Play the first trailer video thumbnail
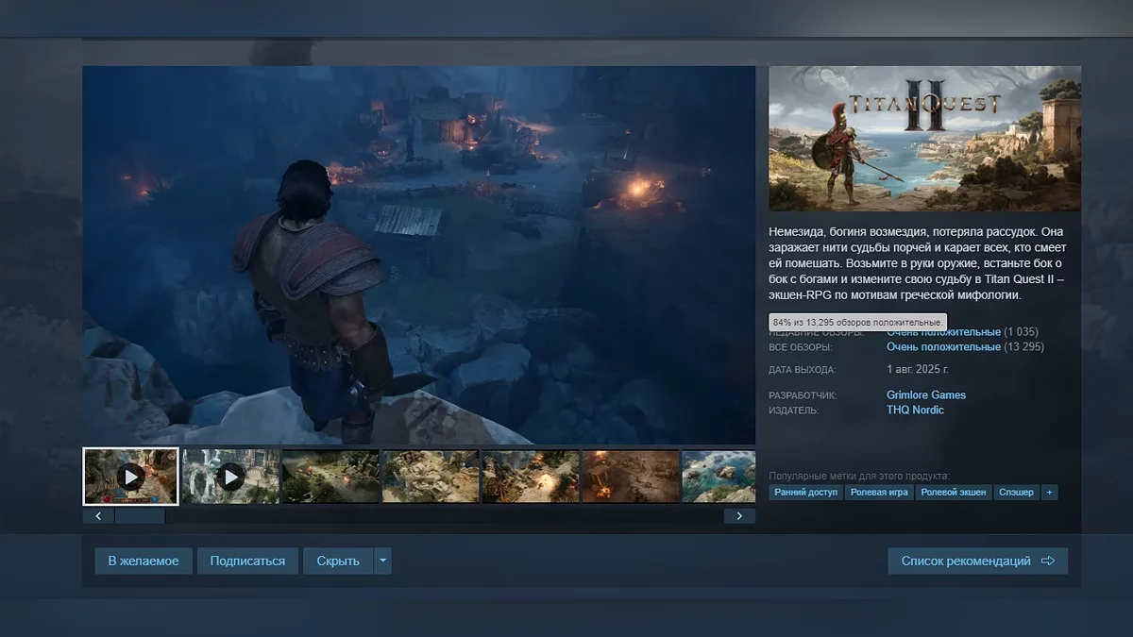This screenshot has width=1133, height=637. pyautogui.click(x=130, y=477)
